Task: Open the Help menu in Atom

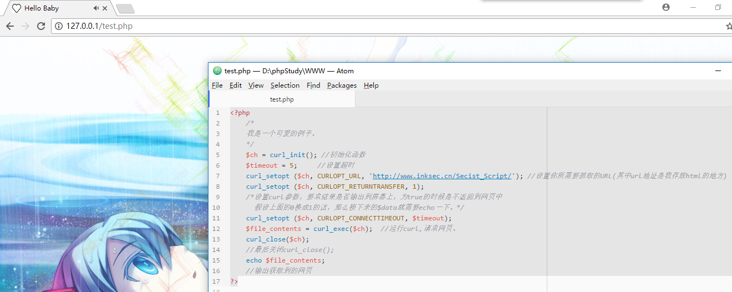Action: click(x=371, y=85)
